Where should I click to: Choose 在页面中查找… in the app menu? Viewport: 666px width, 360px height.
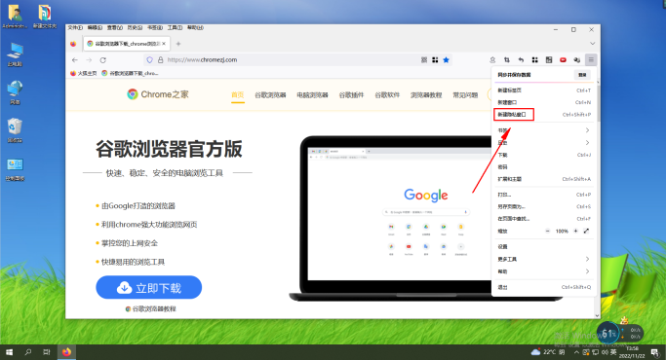tap(544, 219)
